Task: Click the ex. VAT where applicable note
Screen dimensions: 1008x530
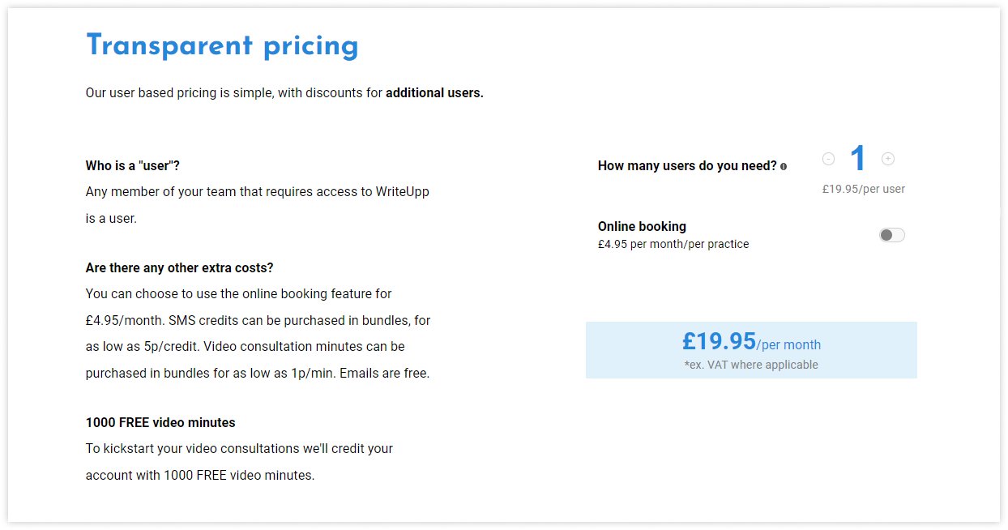Action: click(x=751, y=365)
